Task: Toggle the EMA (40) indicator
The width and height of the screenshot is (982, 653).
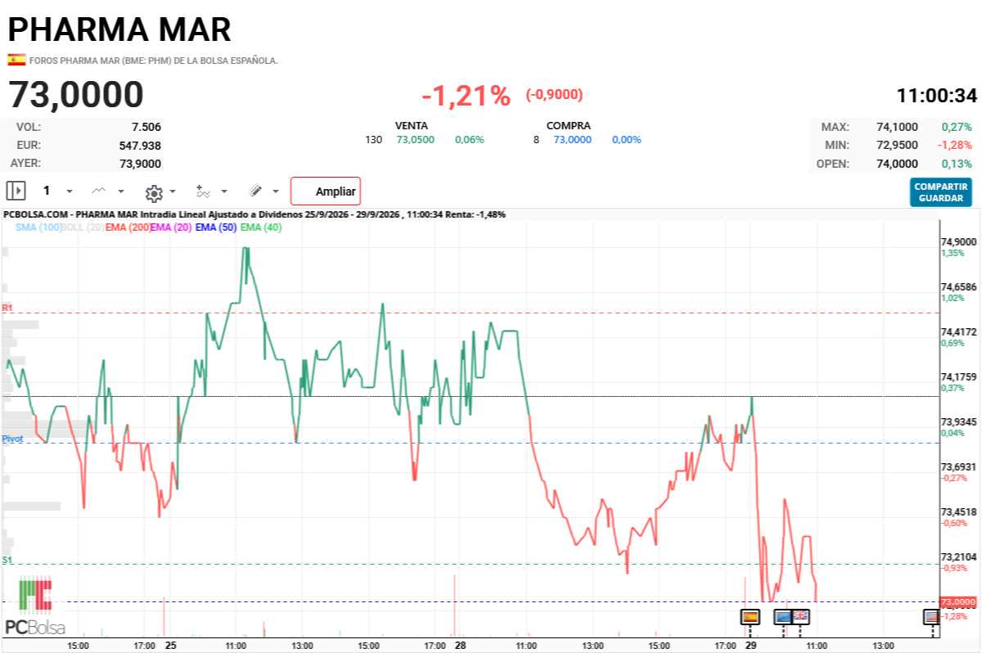Action: pos(261,227)
